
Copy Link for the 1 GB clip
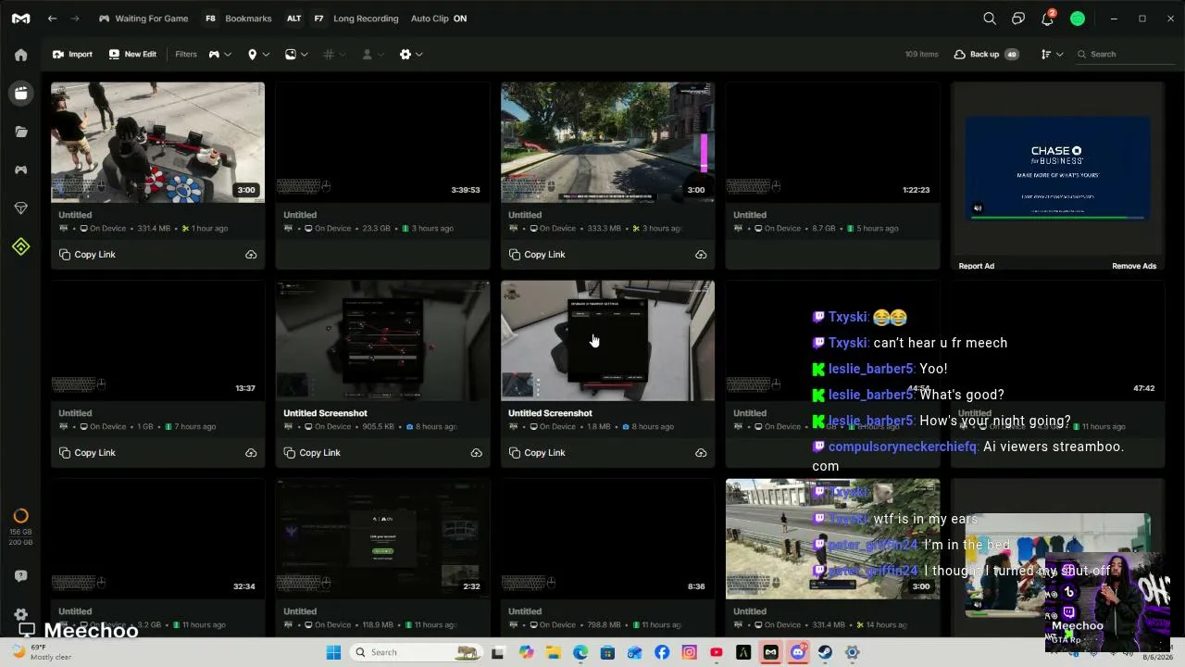point(87,453)
